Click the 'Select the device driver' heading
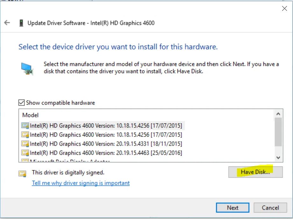The height and width of the screenshot is (219, 293). click(118, 47)
